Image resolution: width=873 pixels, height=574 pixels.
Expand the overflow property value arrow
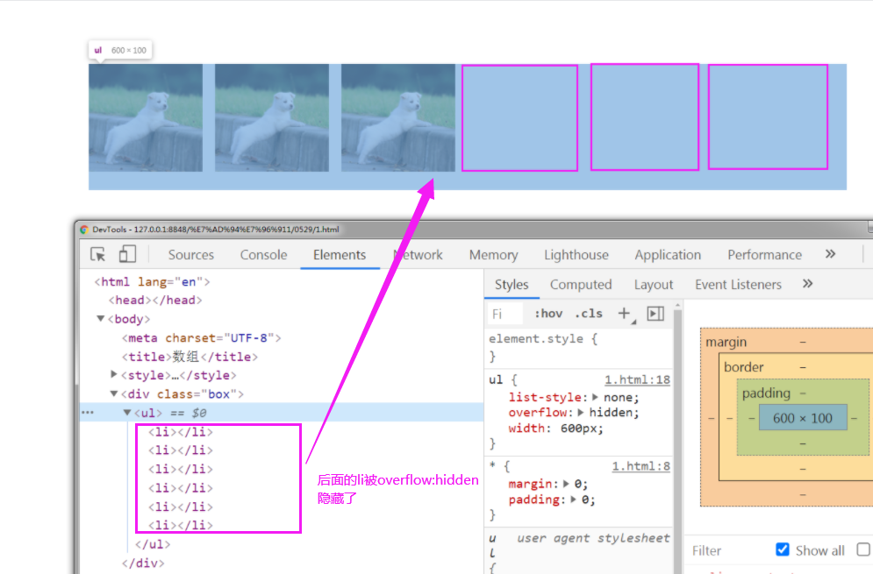click(x=581, y=413)
